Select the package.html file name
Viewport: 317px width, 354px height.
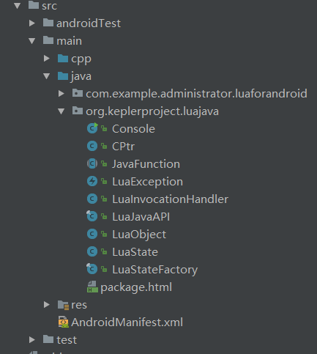click(136, 288)
